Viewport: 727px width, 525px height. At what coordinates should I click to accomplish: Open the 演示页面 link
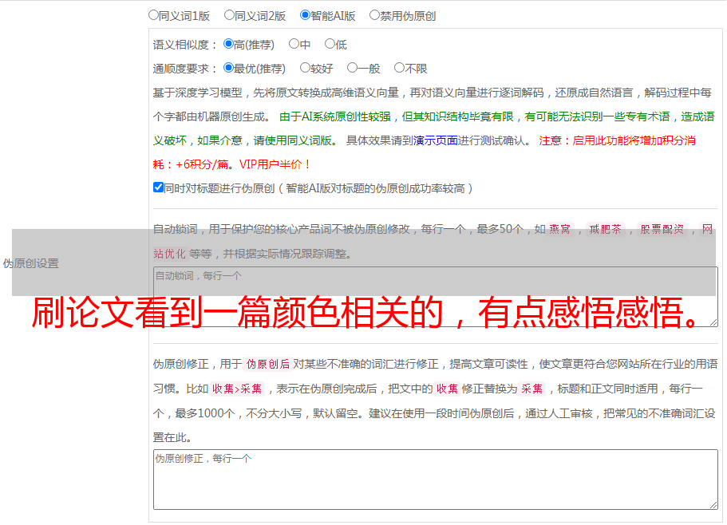tap(436, 140)
